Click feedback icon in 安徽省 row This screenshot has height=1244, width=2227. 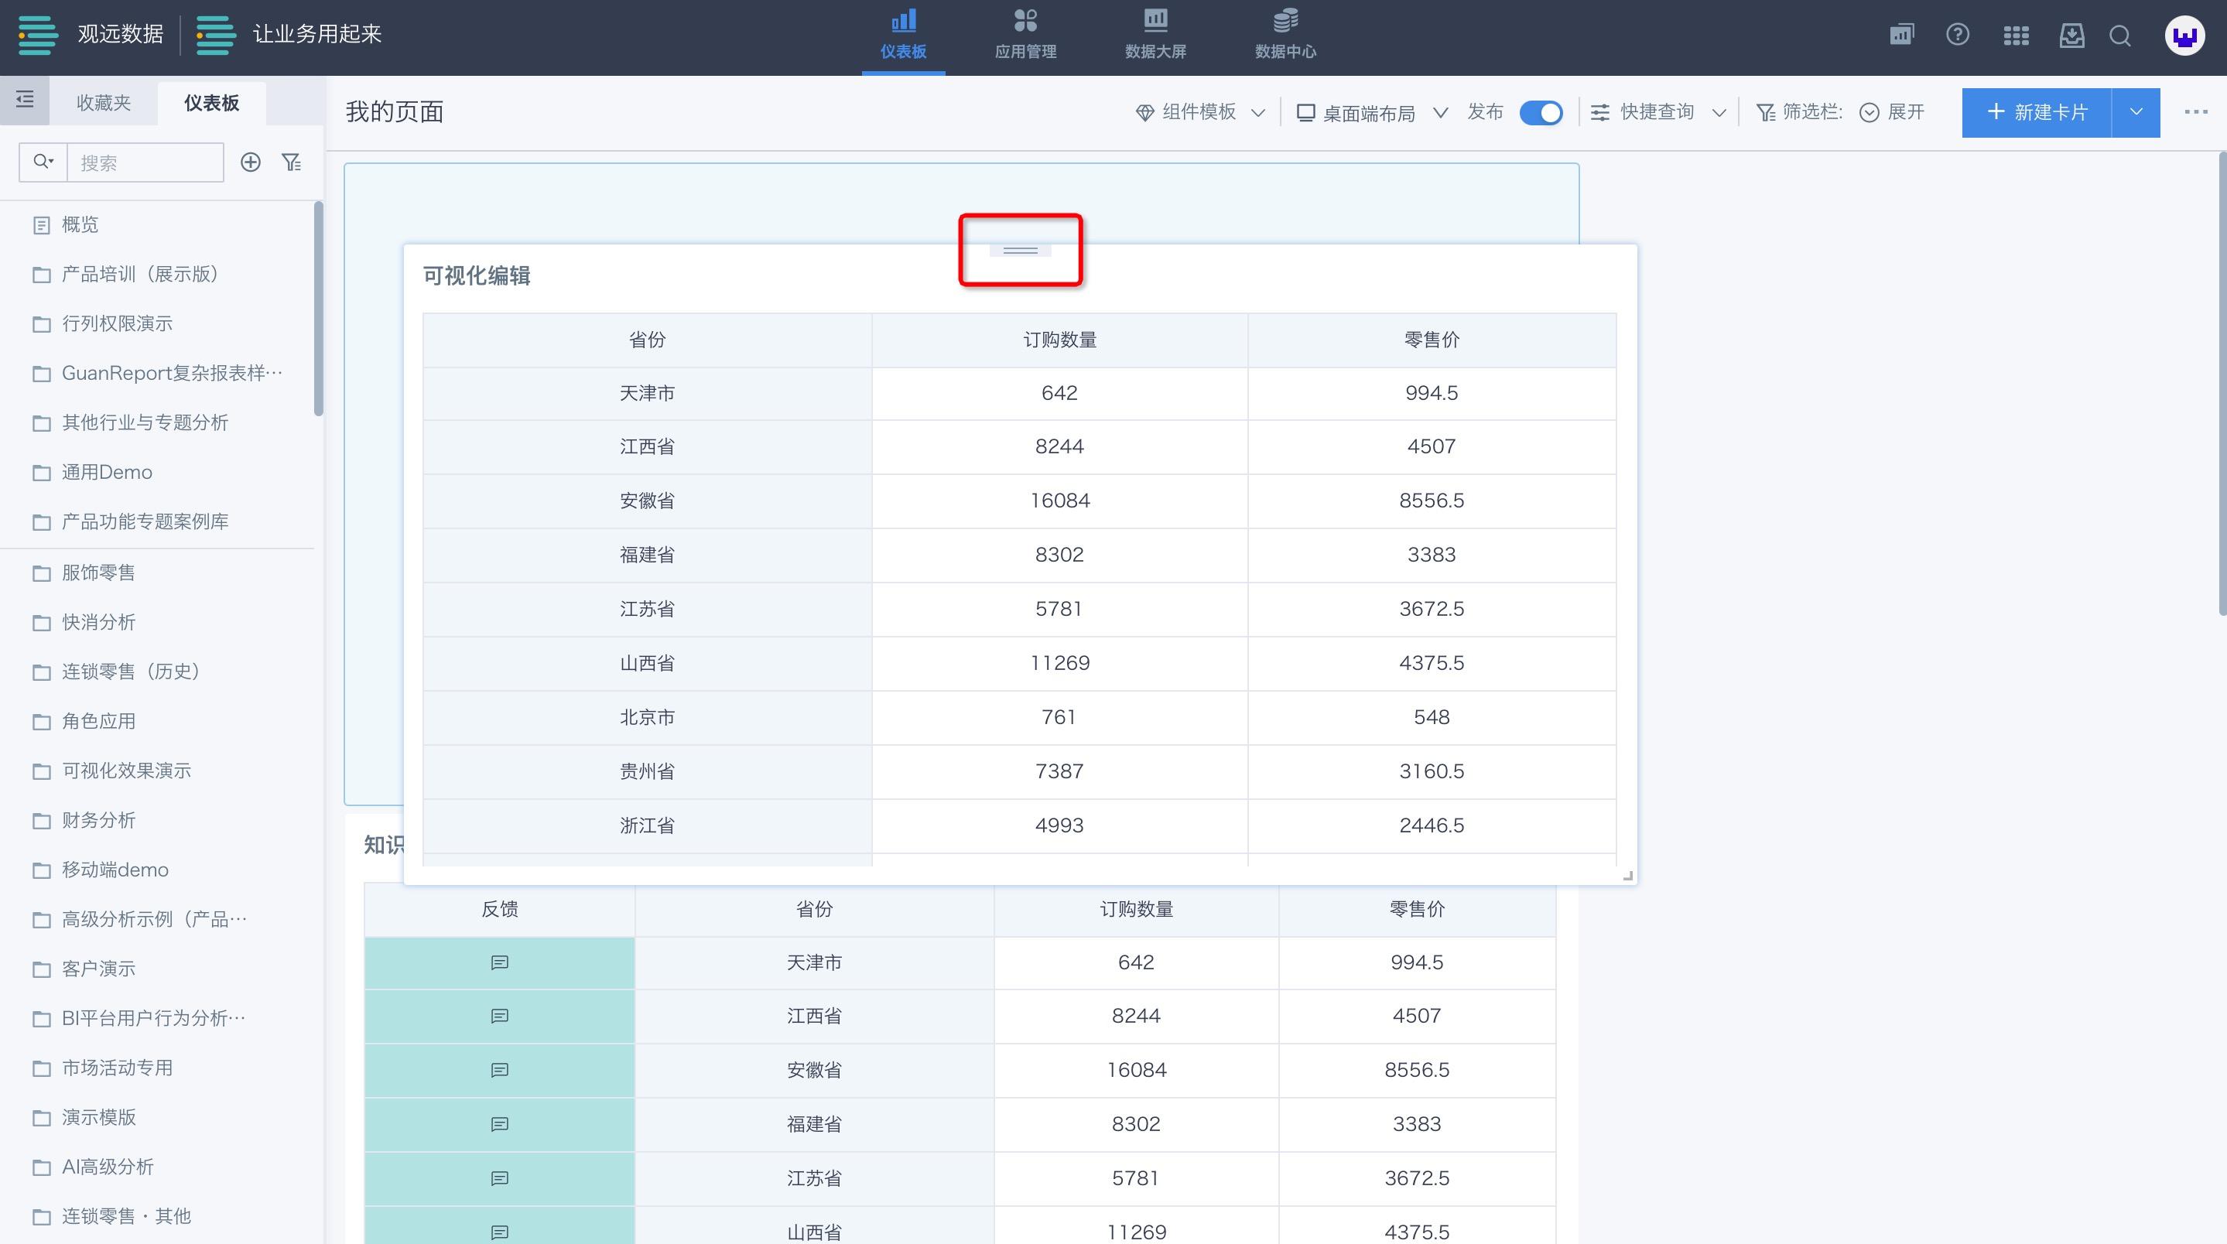pos(500,1070)
